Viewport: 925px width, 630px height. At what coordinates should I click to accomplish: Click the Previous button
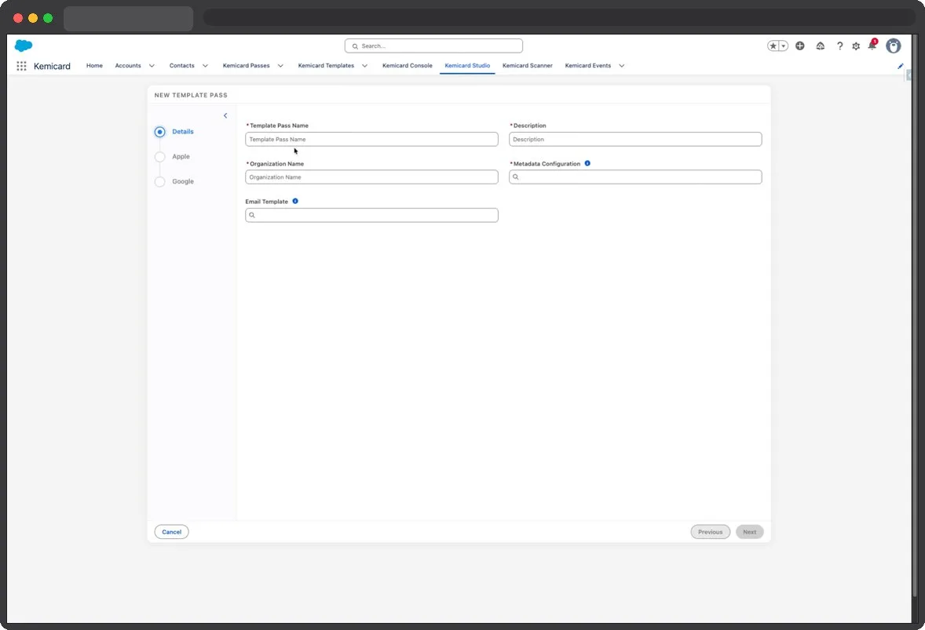pyautogui.click(x=711, y=532)
